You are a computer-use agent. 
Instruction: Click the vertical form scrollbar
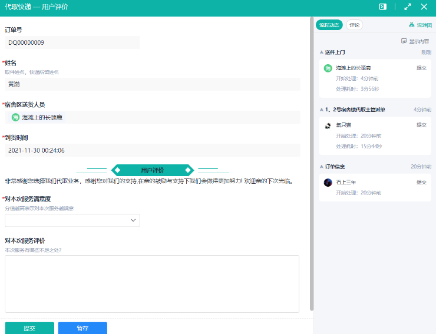[312, 165]
